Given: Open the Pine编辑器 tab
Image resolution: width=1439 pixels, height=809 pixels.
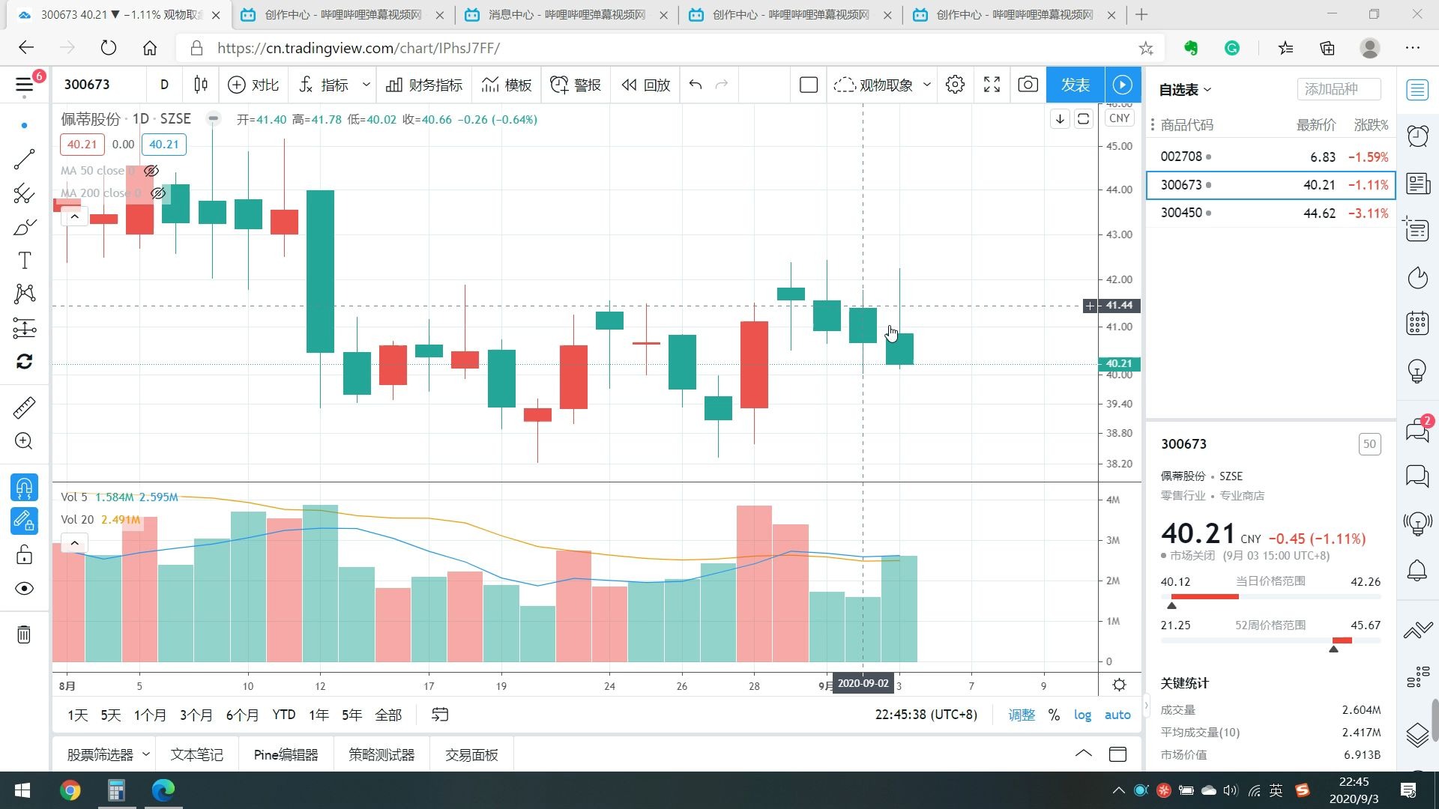Looking at the screenshot, I should (x=286, y=754).
